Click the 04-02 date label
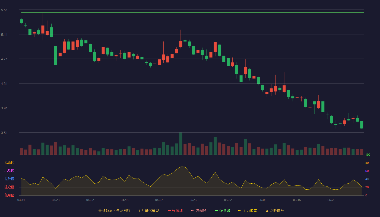This screenshot has height=217, width=380. pos(90,200)
